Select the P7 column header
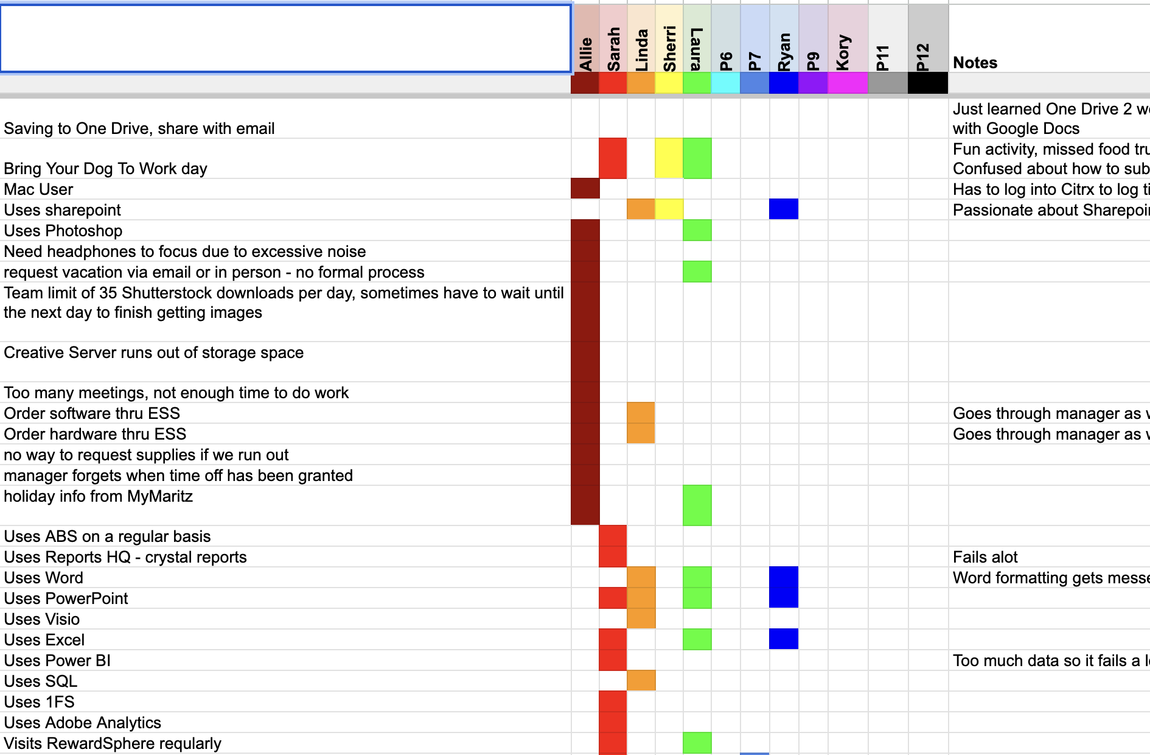The height and width of the screenshot is (755, 1150). [755, 38]
